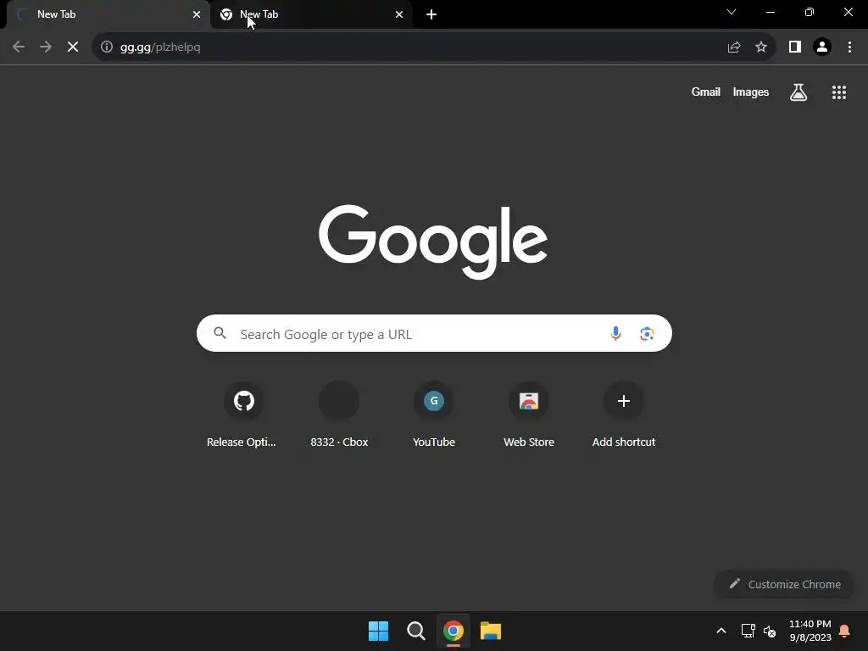Close the second New Tab
The image size is (868, 651).
coord(399,14)
